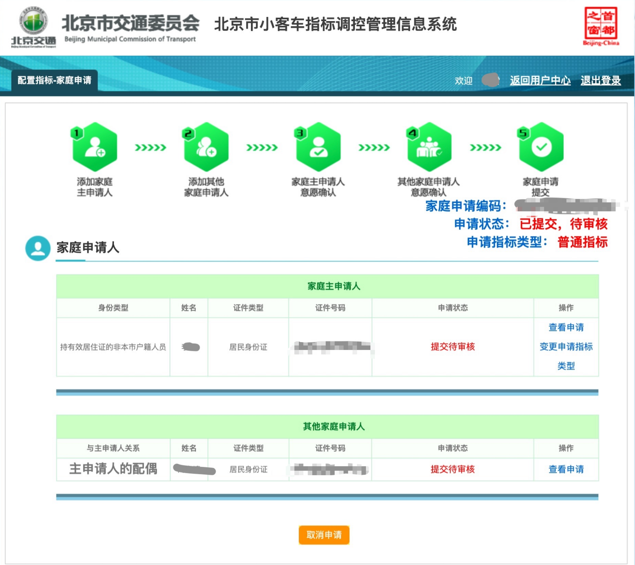
Task: Click the 北京交通 logo icon
Action: [x=34, y=27]
